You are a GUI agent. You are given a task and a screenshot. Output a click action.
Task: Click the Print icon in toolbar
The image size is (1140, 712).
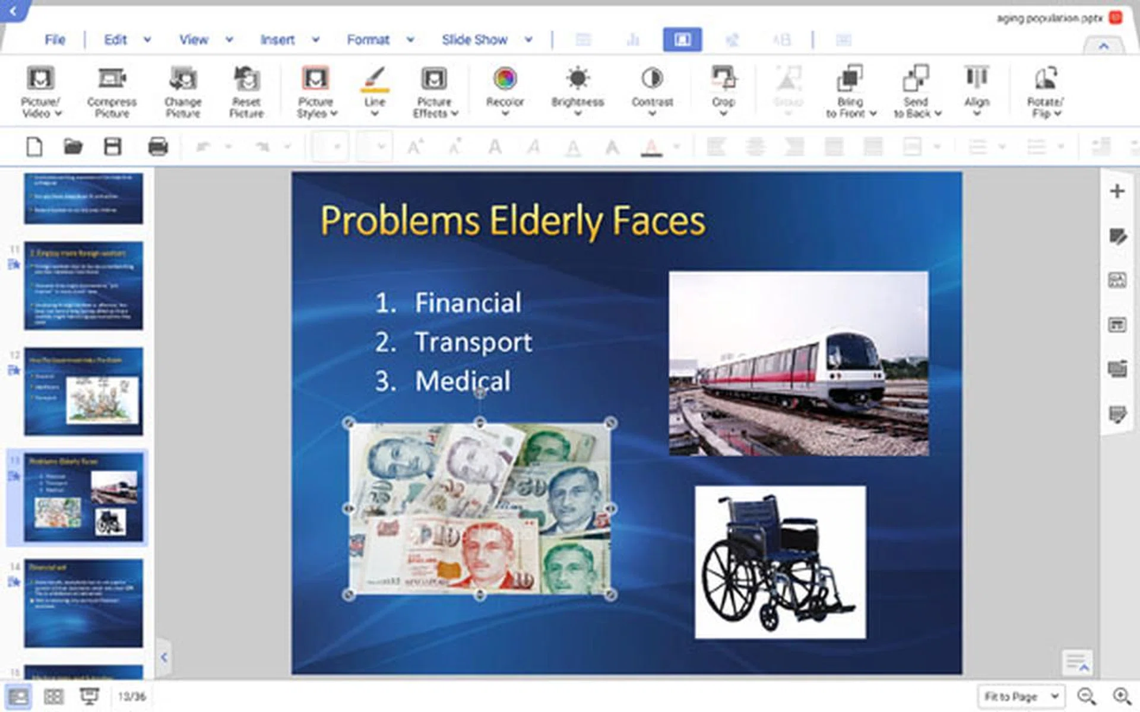tap(157, 147)
